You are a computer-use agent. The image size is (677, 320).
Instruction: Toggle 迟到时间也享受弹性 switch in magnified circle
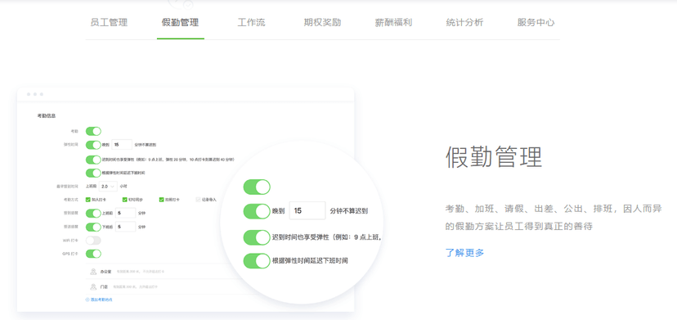point(257,237)
